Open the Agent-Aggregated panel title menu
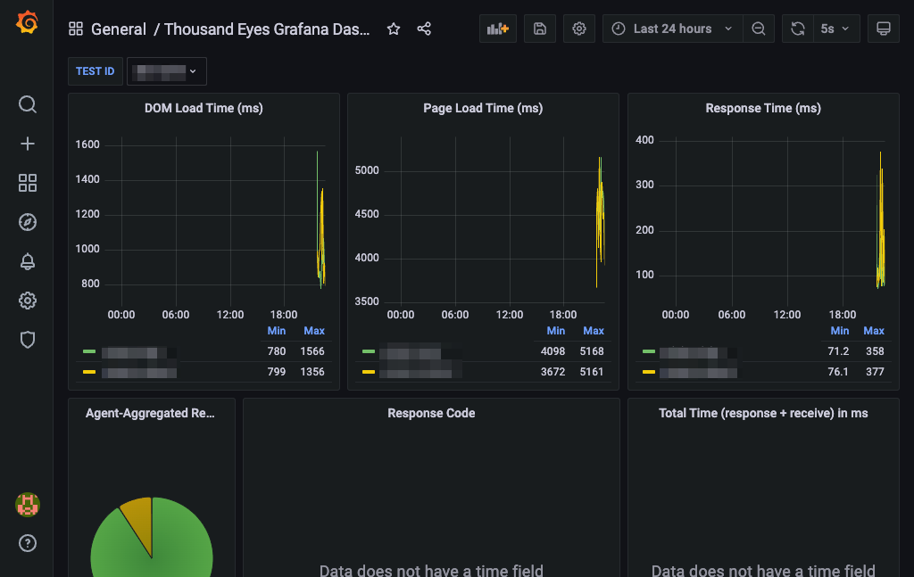 (150, 413)
